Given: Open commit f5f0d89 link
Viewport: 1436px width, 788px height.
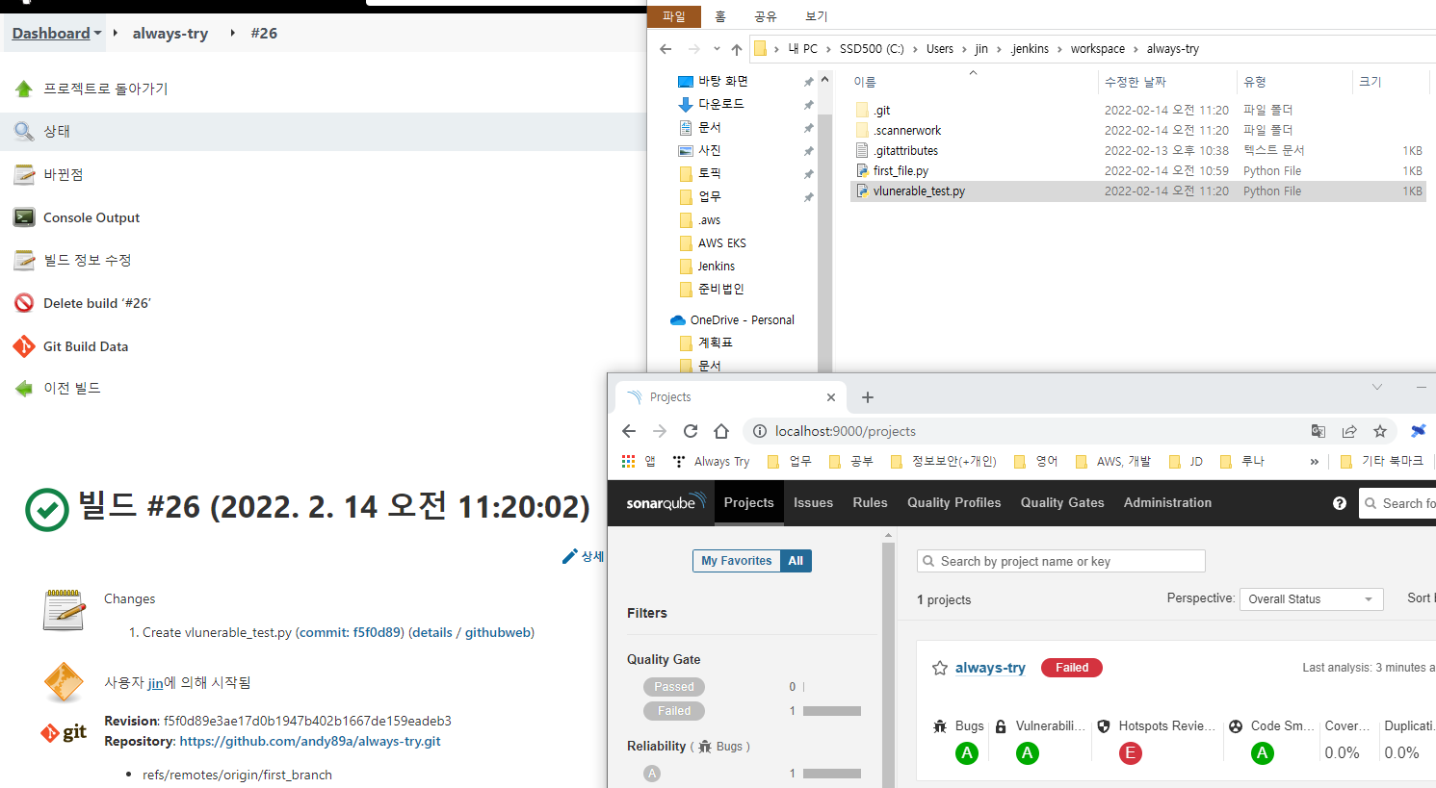Looking at the screenshot, I should click(x=350, y=632).
